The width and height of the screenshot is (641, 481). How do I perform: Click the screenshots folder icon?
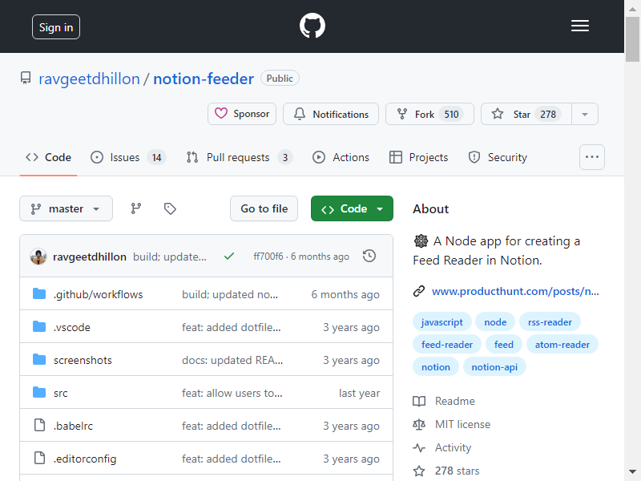(39, 359)
